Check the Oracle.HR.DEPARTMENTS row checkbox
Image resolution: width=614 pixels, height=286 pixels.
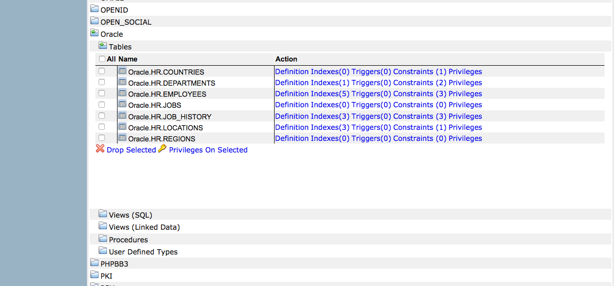[102, 83]
